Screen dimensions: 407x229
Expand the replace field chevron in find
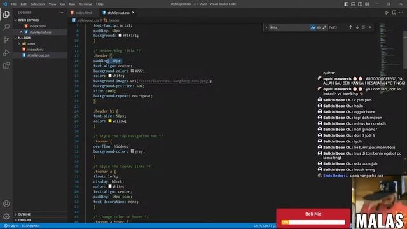[x=266, y=27]
